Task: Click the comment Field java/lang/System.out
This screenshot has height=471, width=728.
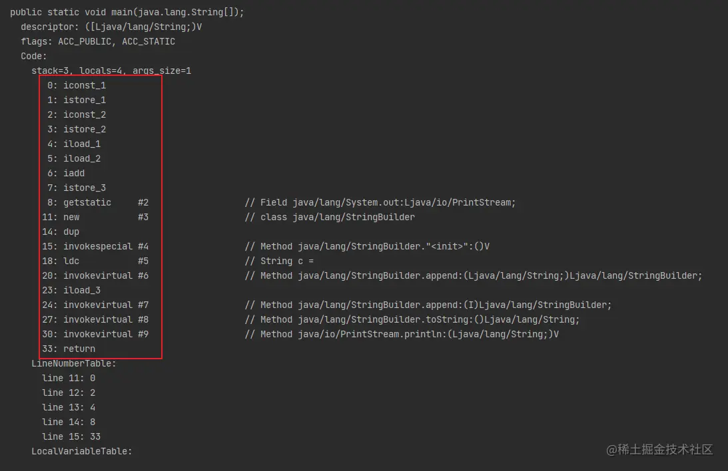Action: pyautogui.click(x=380, y=202)
